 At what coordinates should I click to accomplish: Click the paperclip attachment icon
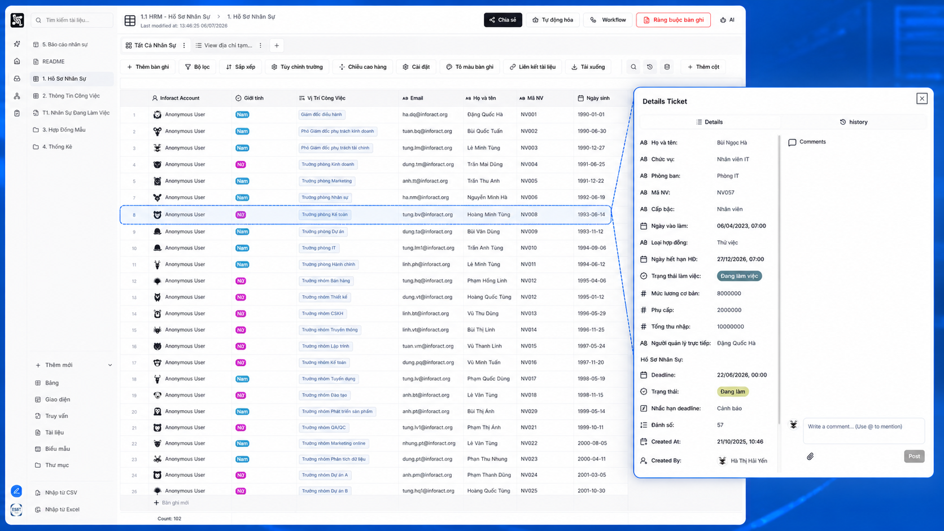coord(810,456)
